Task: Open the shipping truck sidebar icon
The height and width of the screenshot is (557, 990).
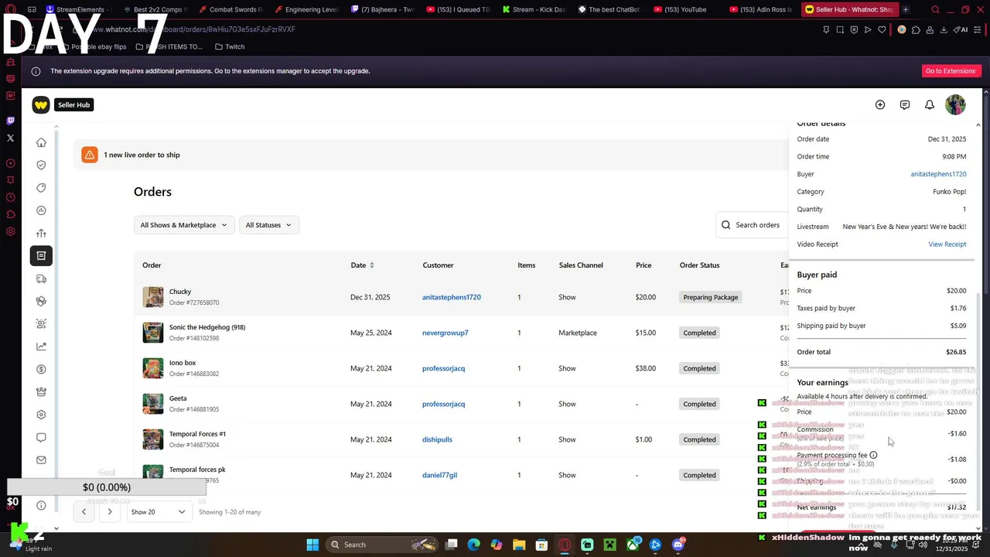Action: (41, 278)
